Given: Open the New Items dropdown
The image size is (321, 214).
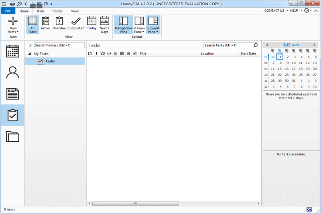Looking at the screenshot, I should [13, 25].
